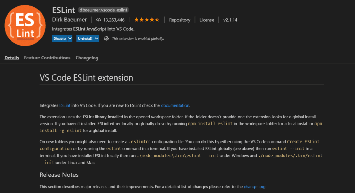Click the '.\node_modules\.bin\eslint --init' Windows command

pos(178,156)
